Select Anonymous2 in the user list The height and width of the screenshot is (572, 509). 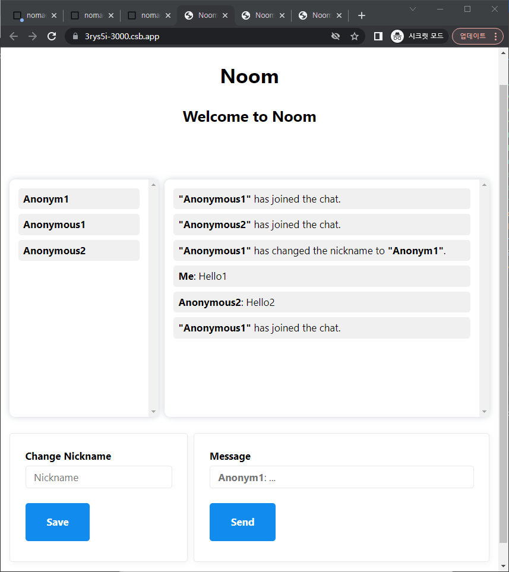pyautogui.click(x=79, y=251)
